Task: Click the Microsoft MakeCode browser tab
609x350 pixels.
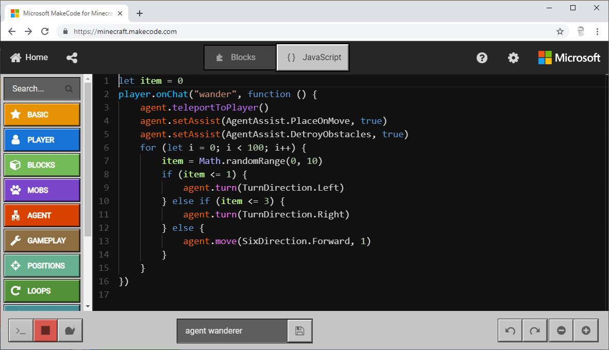Action: click(66, 13)
